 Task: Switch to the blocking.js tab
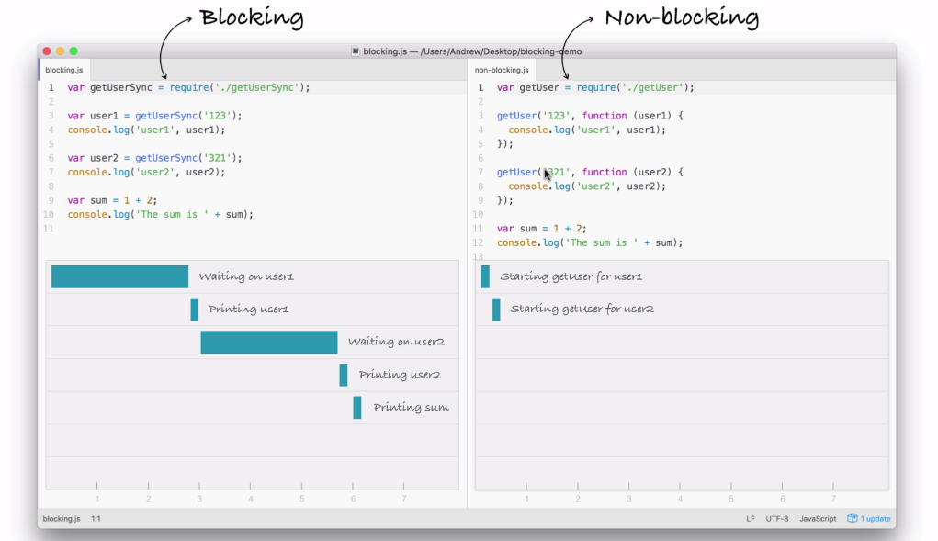click(63, 70)
